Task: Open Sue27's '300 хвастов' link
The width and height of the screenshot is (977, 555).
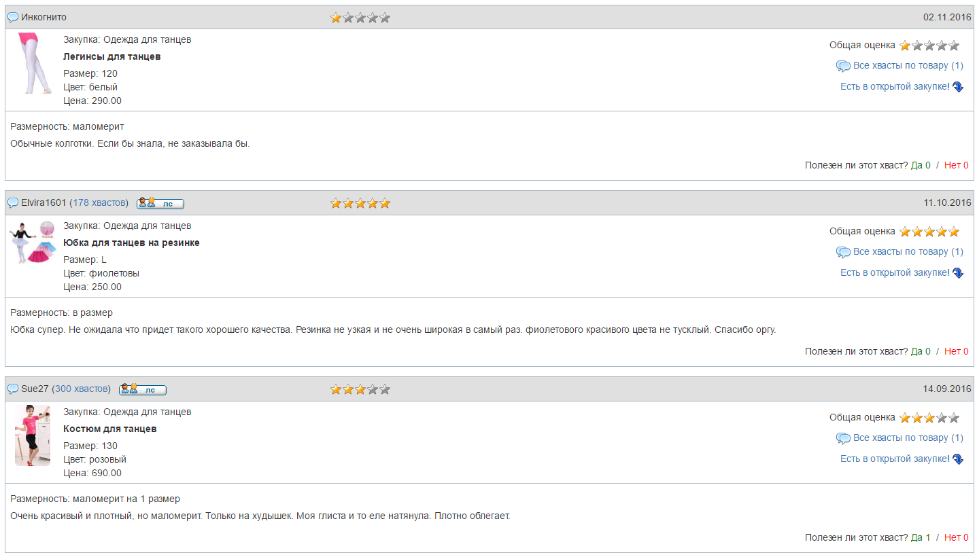Action: coord(82,389)
